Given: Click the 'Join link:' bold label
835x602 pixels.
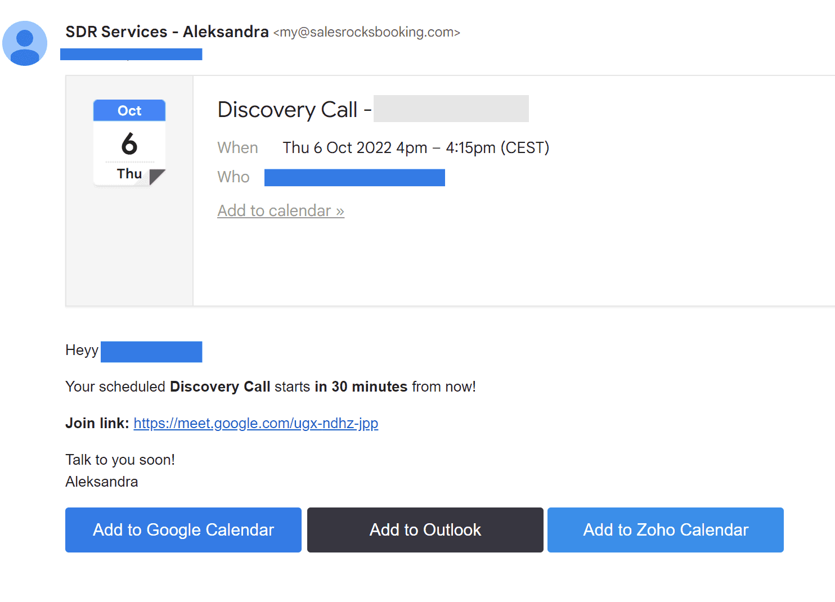Looking at the screenshot, I should click(x=97, y=423).
